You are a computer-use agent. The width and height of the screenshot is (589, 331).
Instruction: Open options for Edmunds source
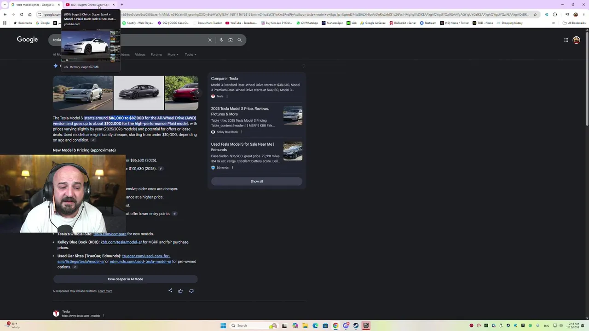pos(232,167)
